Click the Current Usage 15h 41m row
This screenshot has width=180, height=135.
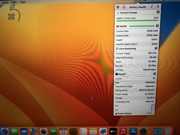(x=136, y=53)
